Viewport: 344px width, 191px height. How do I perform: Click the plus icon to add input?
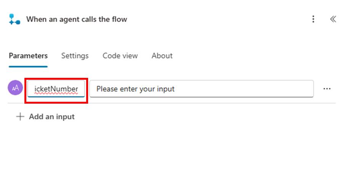[20, 117]
